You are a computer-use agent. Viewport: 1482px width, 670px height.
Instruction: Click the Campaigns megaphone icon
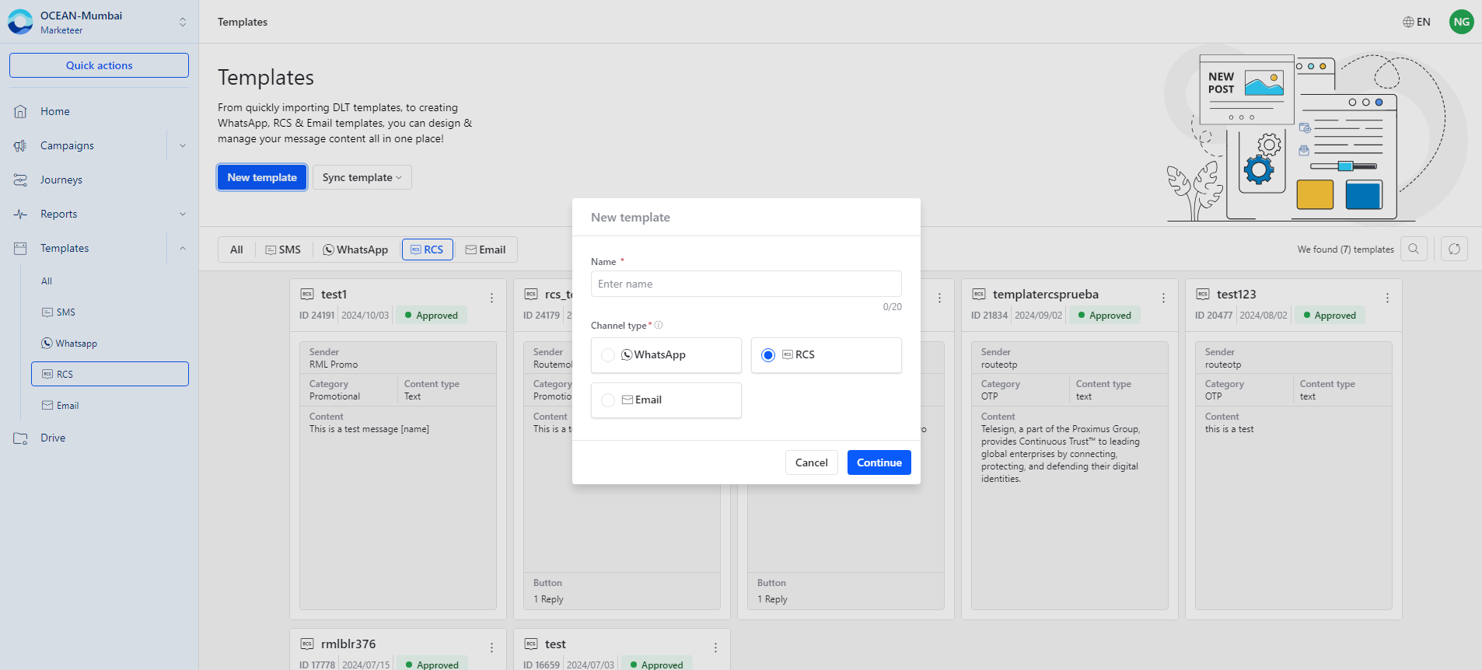click(20, 145)
